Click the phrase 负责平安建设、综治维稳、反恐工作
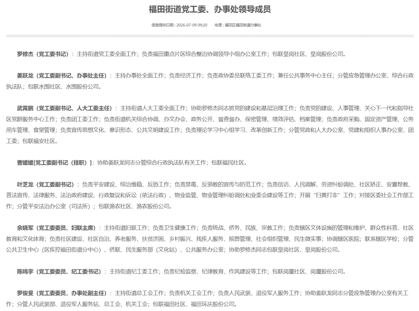 point(126,184)
